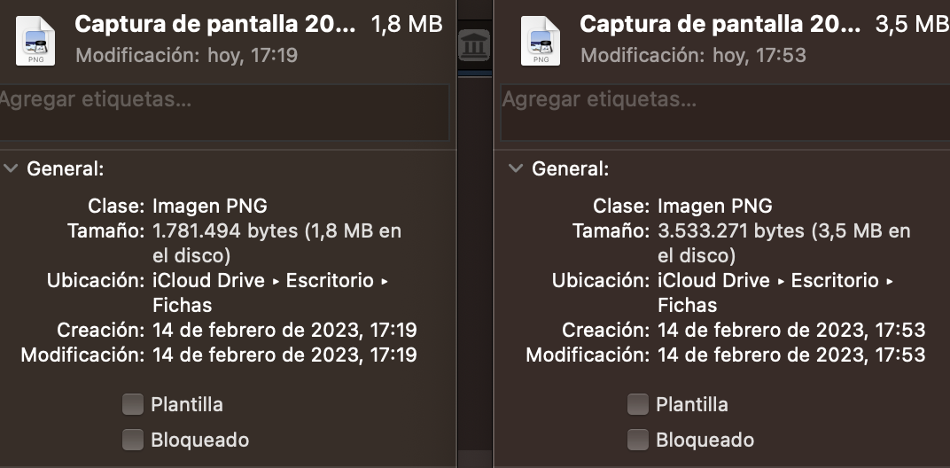The height and width of the screenshot is (468, 950).
Task: Click the PNG file icon of the 3,5 MB file
Action: coord(541,41)
